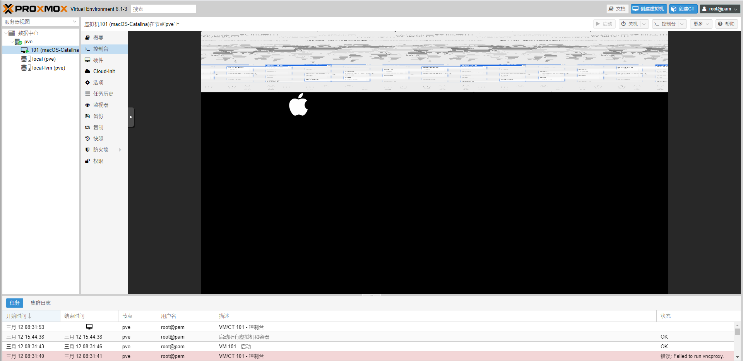The width and height of the screenshot is (743, 361).
Task: Click the 创建CT button
Action: [683, 9]
